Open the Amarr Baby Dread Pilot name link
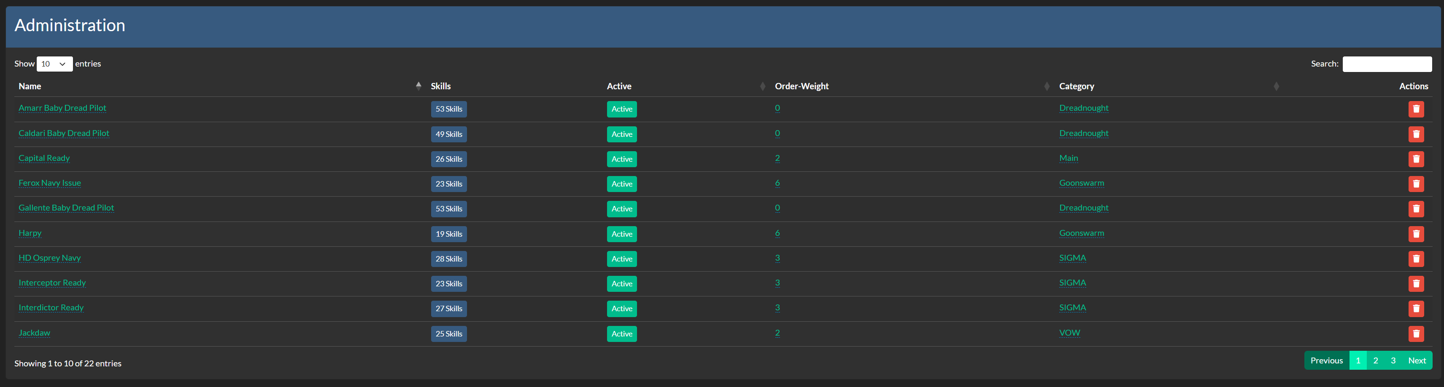 click(62, 108)
